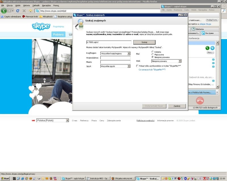Click the Partnerzy footer link
The height and width of the screenshot is (181, 227).
(x=84, y=120)
